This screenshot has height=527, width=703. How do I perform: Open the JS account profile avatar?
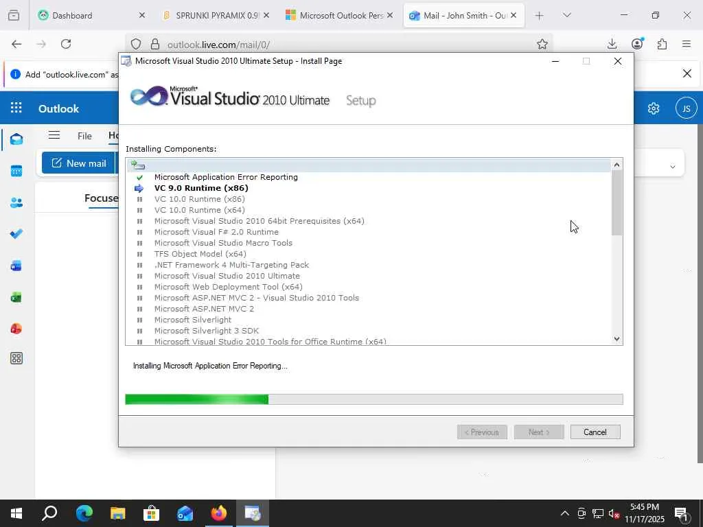coord(686,108)
